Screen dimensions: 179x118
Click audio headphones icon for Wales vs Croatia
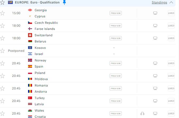point(142,113)
